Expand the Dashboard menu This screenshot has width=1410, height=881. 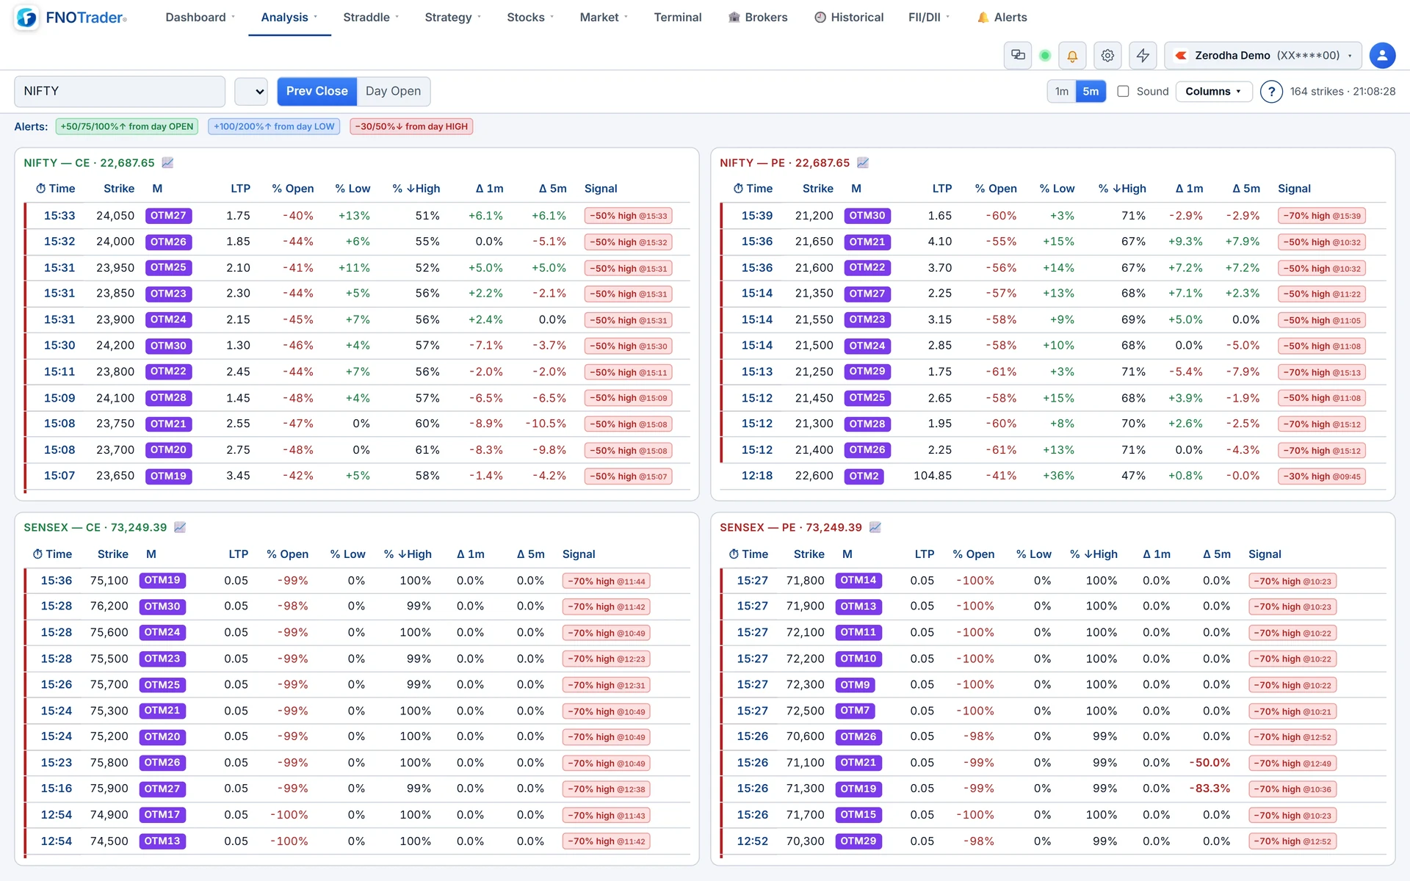(200, 17)
